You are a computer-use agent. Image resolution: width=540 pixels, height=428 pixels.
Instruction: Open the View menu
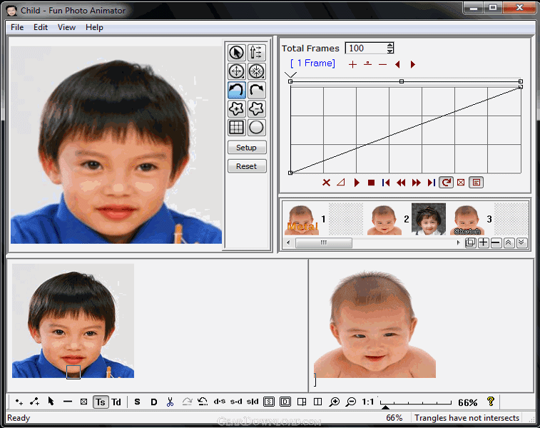[66, 27]
